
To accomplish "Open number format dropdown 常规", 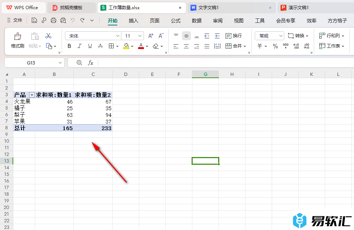I will [x=281, y=36].
